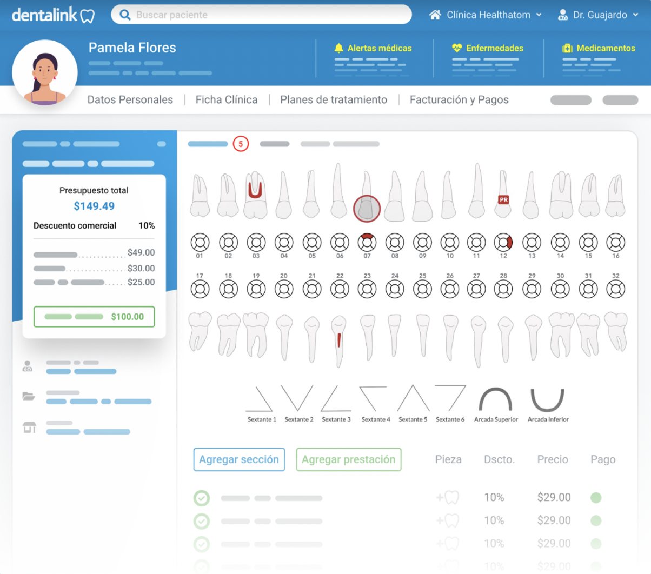Click the Descuento comercial 10% row
Screen dimensions: 651x574
(x=94, y=225)
